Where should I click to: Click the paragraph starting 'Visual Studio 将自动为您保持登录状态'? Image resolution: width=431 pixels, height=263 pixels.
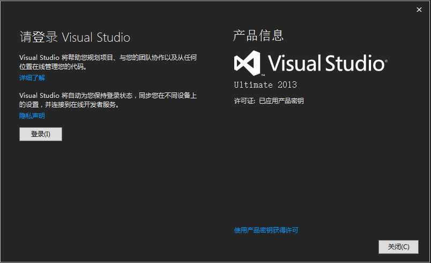108,100
